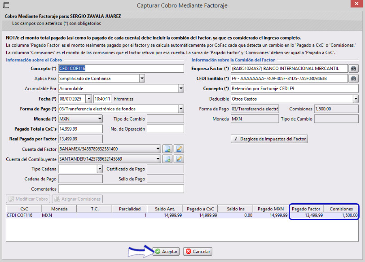Click the Pagado Total a CxC's field

click(x=80, y=129)
